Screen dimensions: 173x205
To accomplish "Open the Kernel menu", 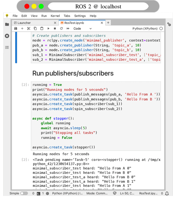I will click(55, 16).
